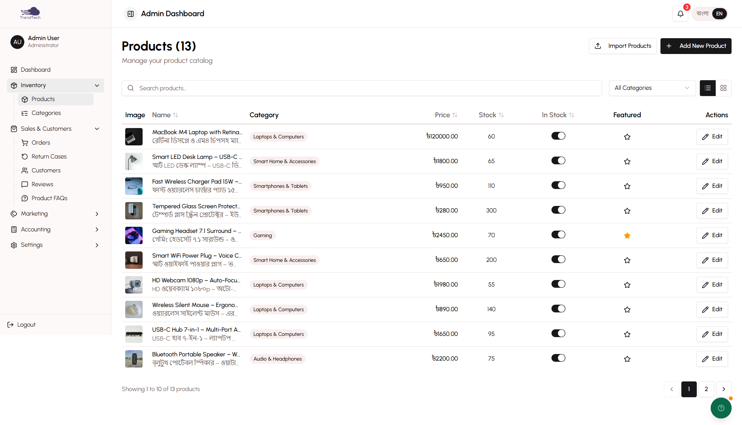
Task: Feature the MacBook M4 Laptop star
Action: pyautogui.click(x=627, y=137)
